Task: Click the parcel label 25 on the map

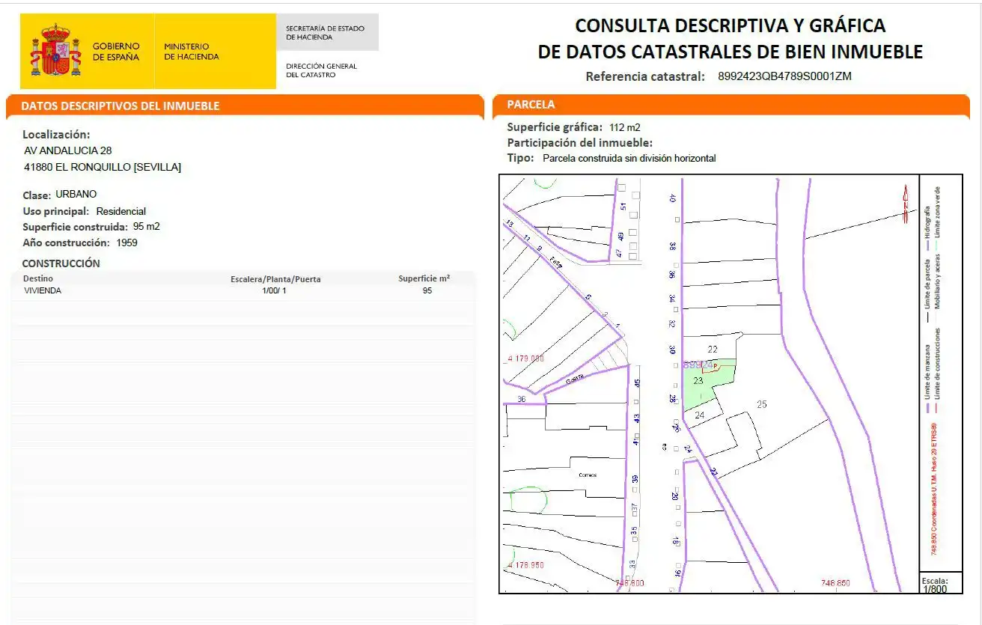Action: (762, 405)
